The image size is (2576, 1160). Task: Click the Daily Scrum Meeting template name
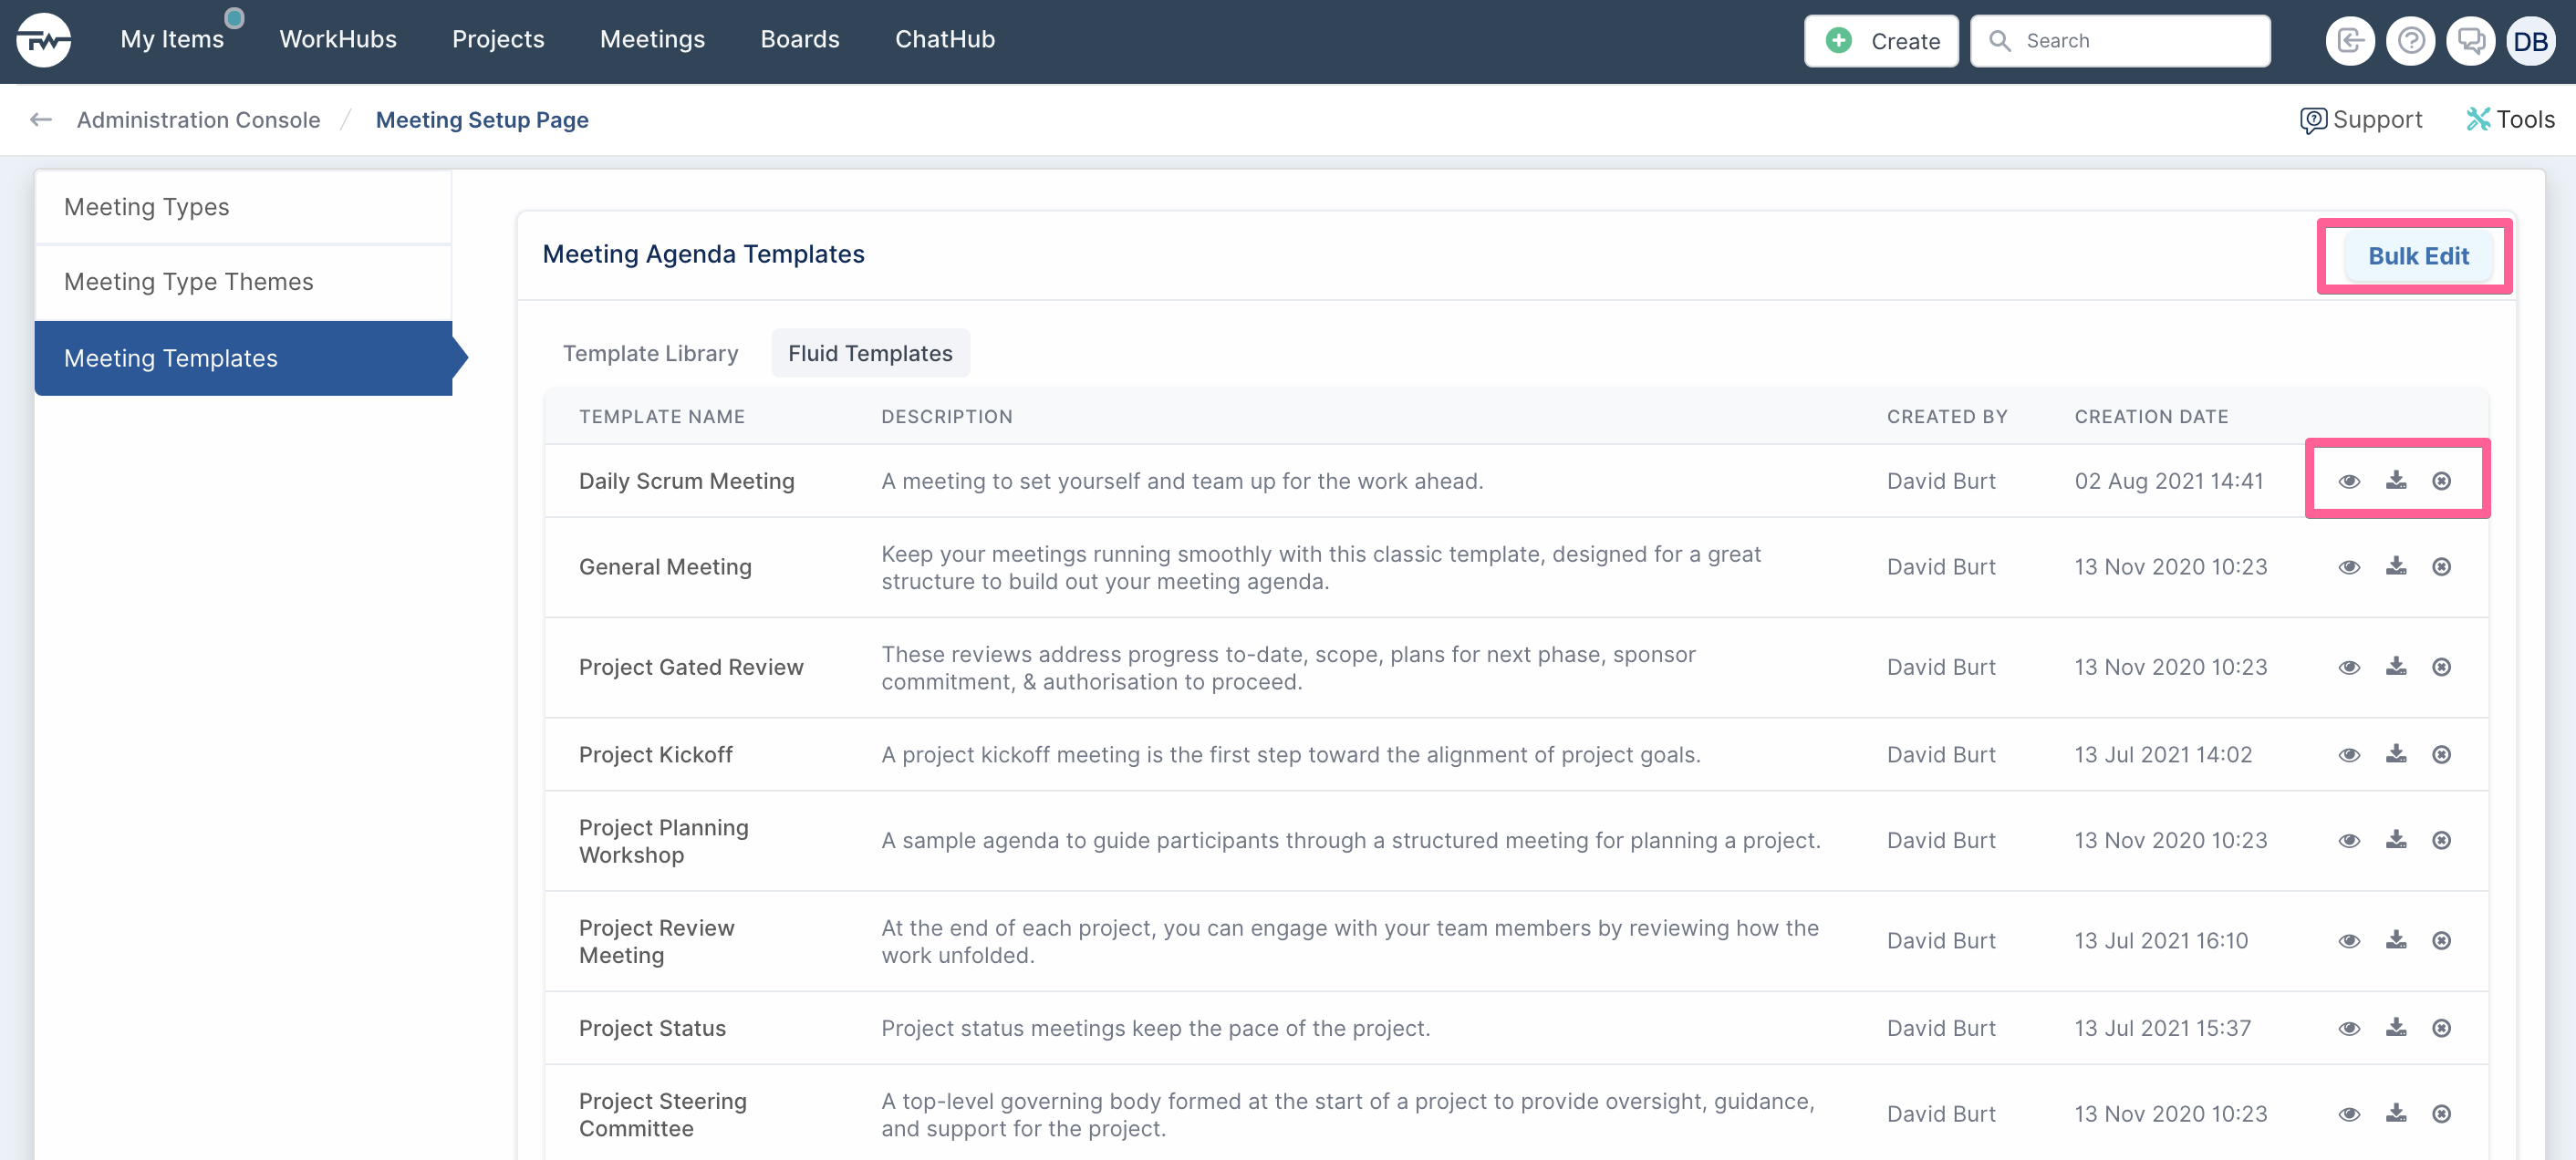(686, 481)
